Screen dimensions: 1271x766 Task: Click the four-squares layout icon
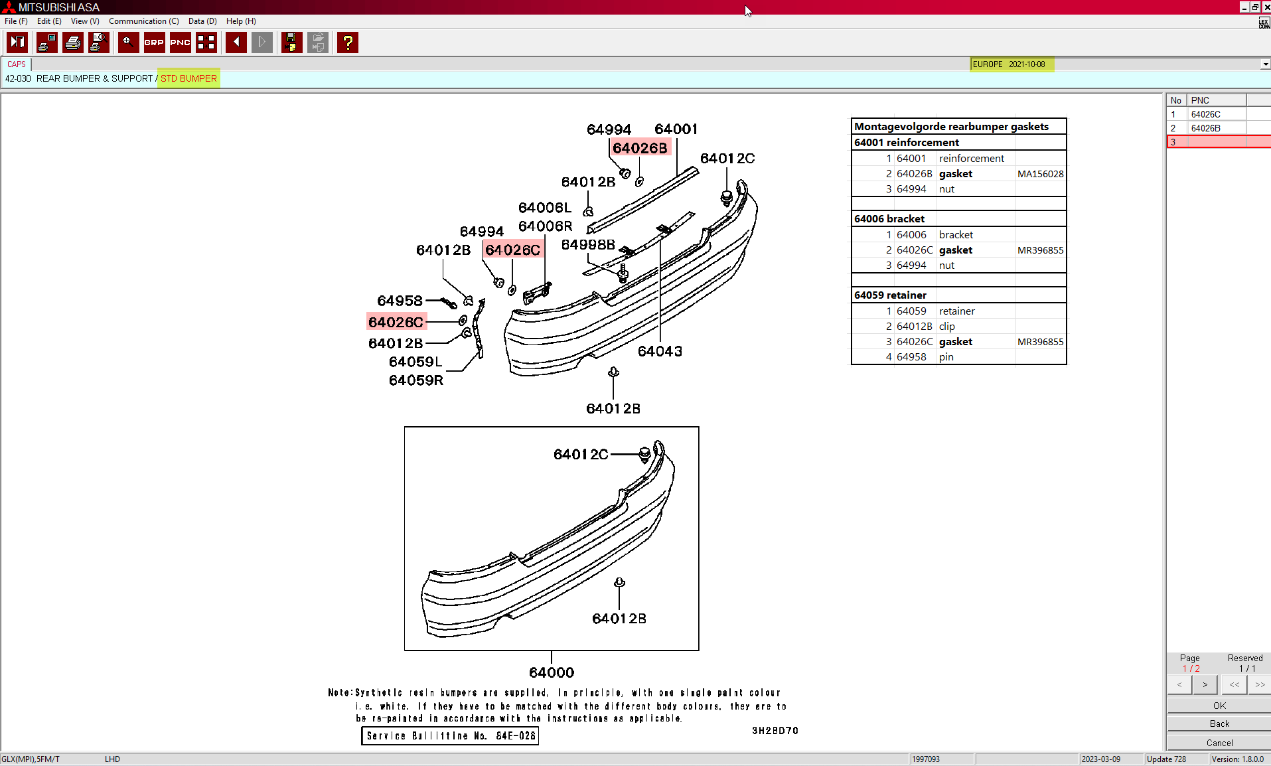click(206, 42)
